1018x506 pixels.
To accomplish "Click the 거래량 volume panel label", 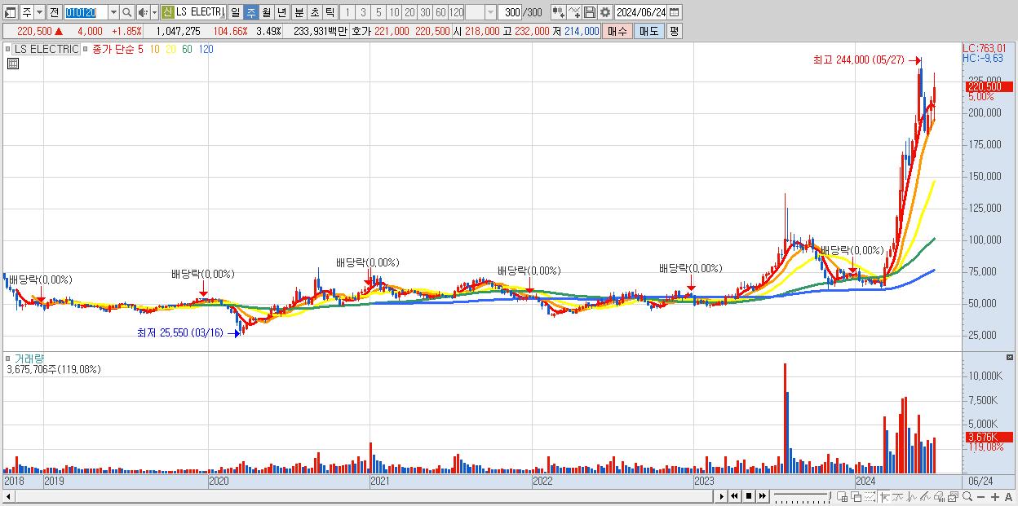I will coord(29,359).
